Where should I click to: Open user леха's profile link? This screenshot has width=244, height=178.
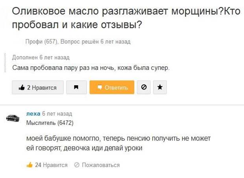click(33, 114)
